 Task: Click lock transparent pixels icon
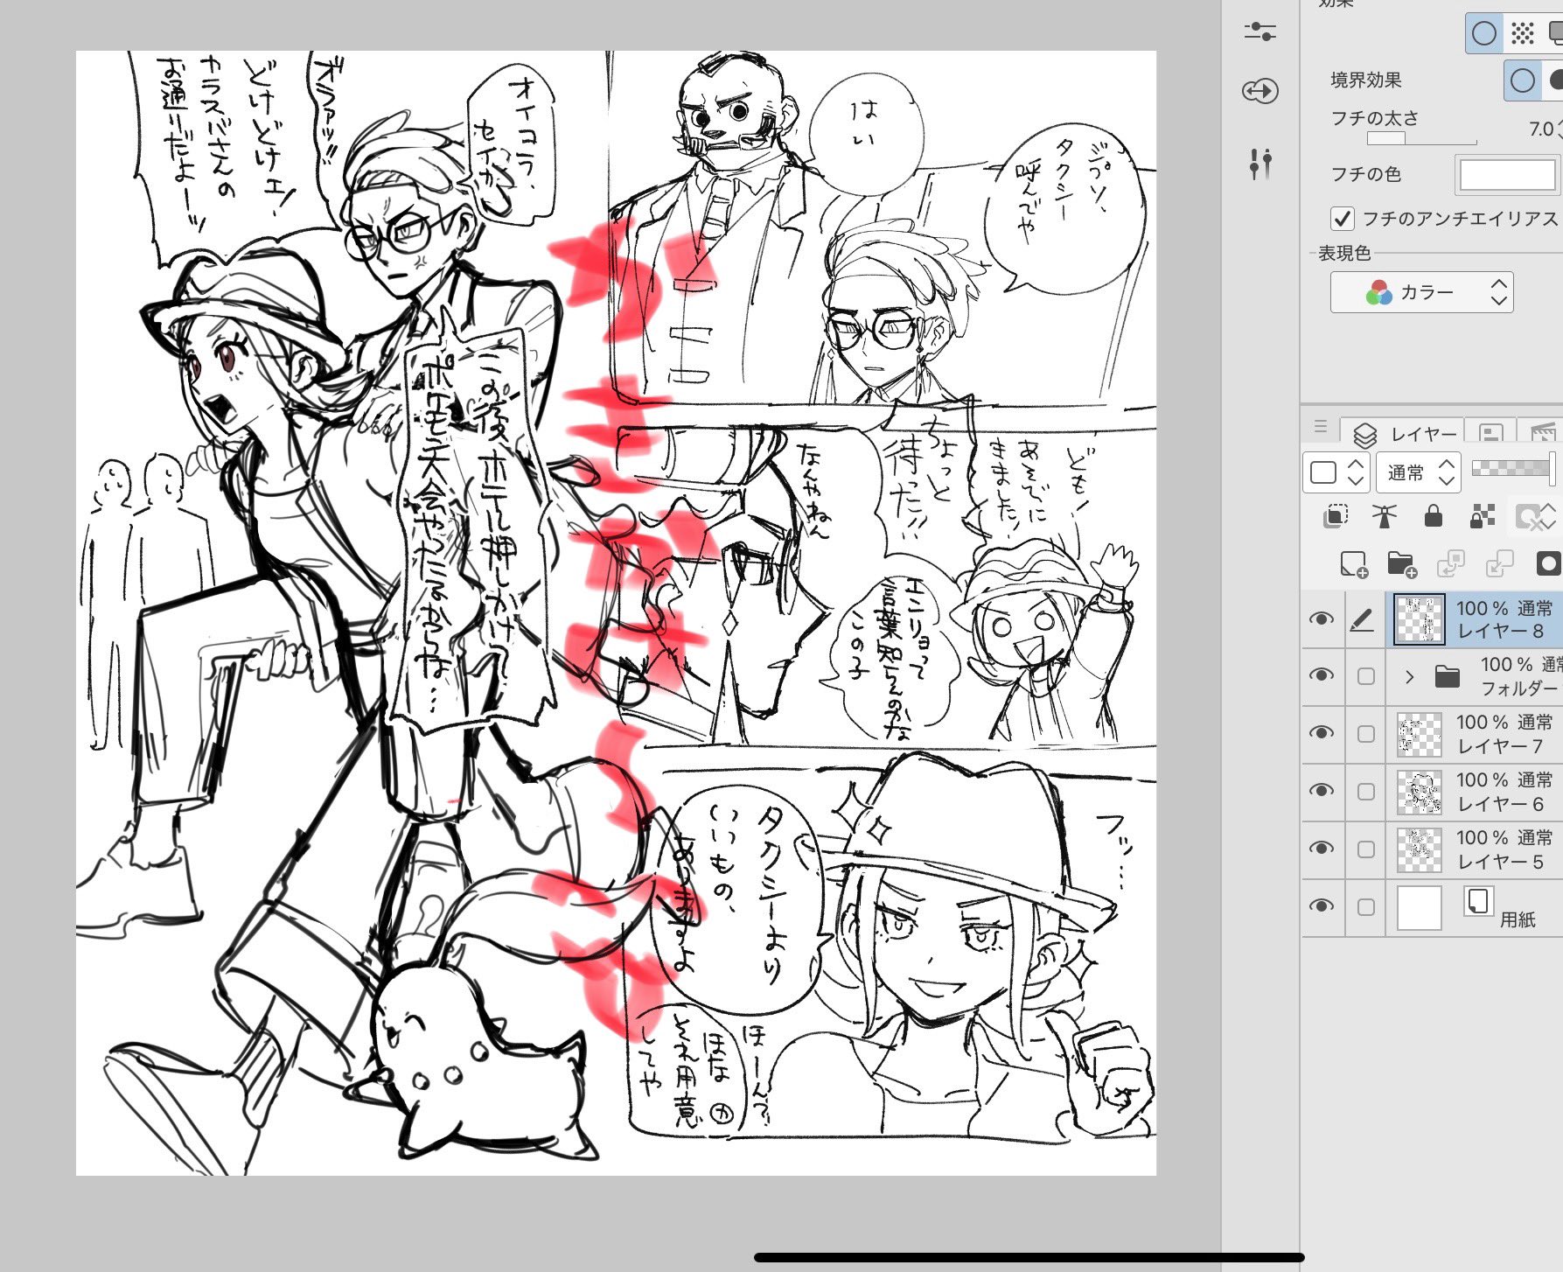coord(1482,516)
